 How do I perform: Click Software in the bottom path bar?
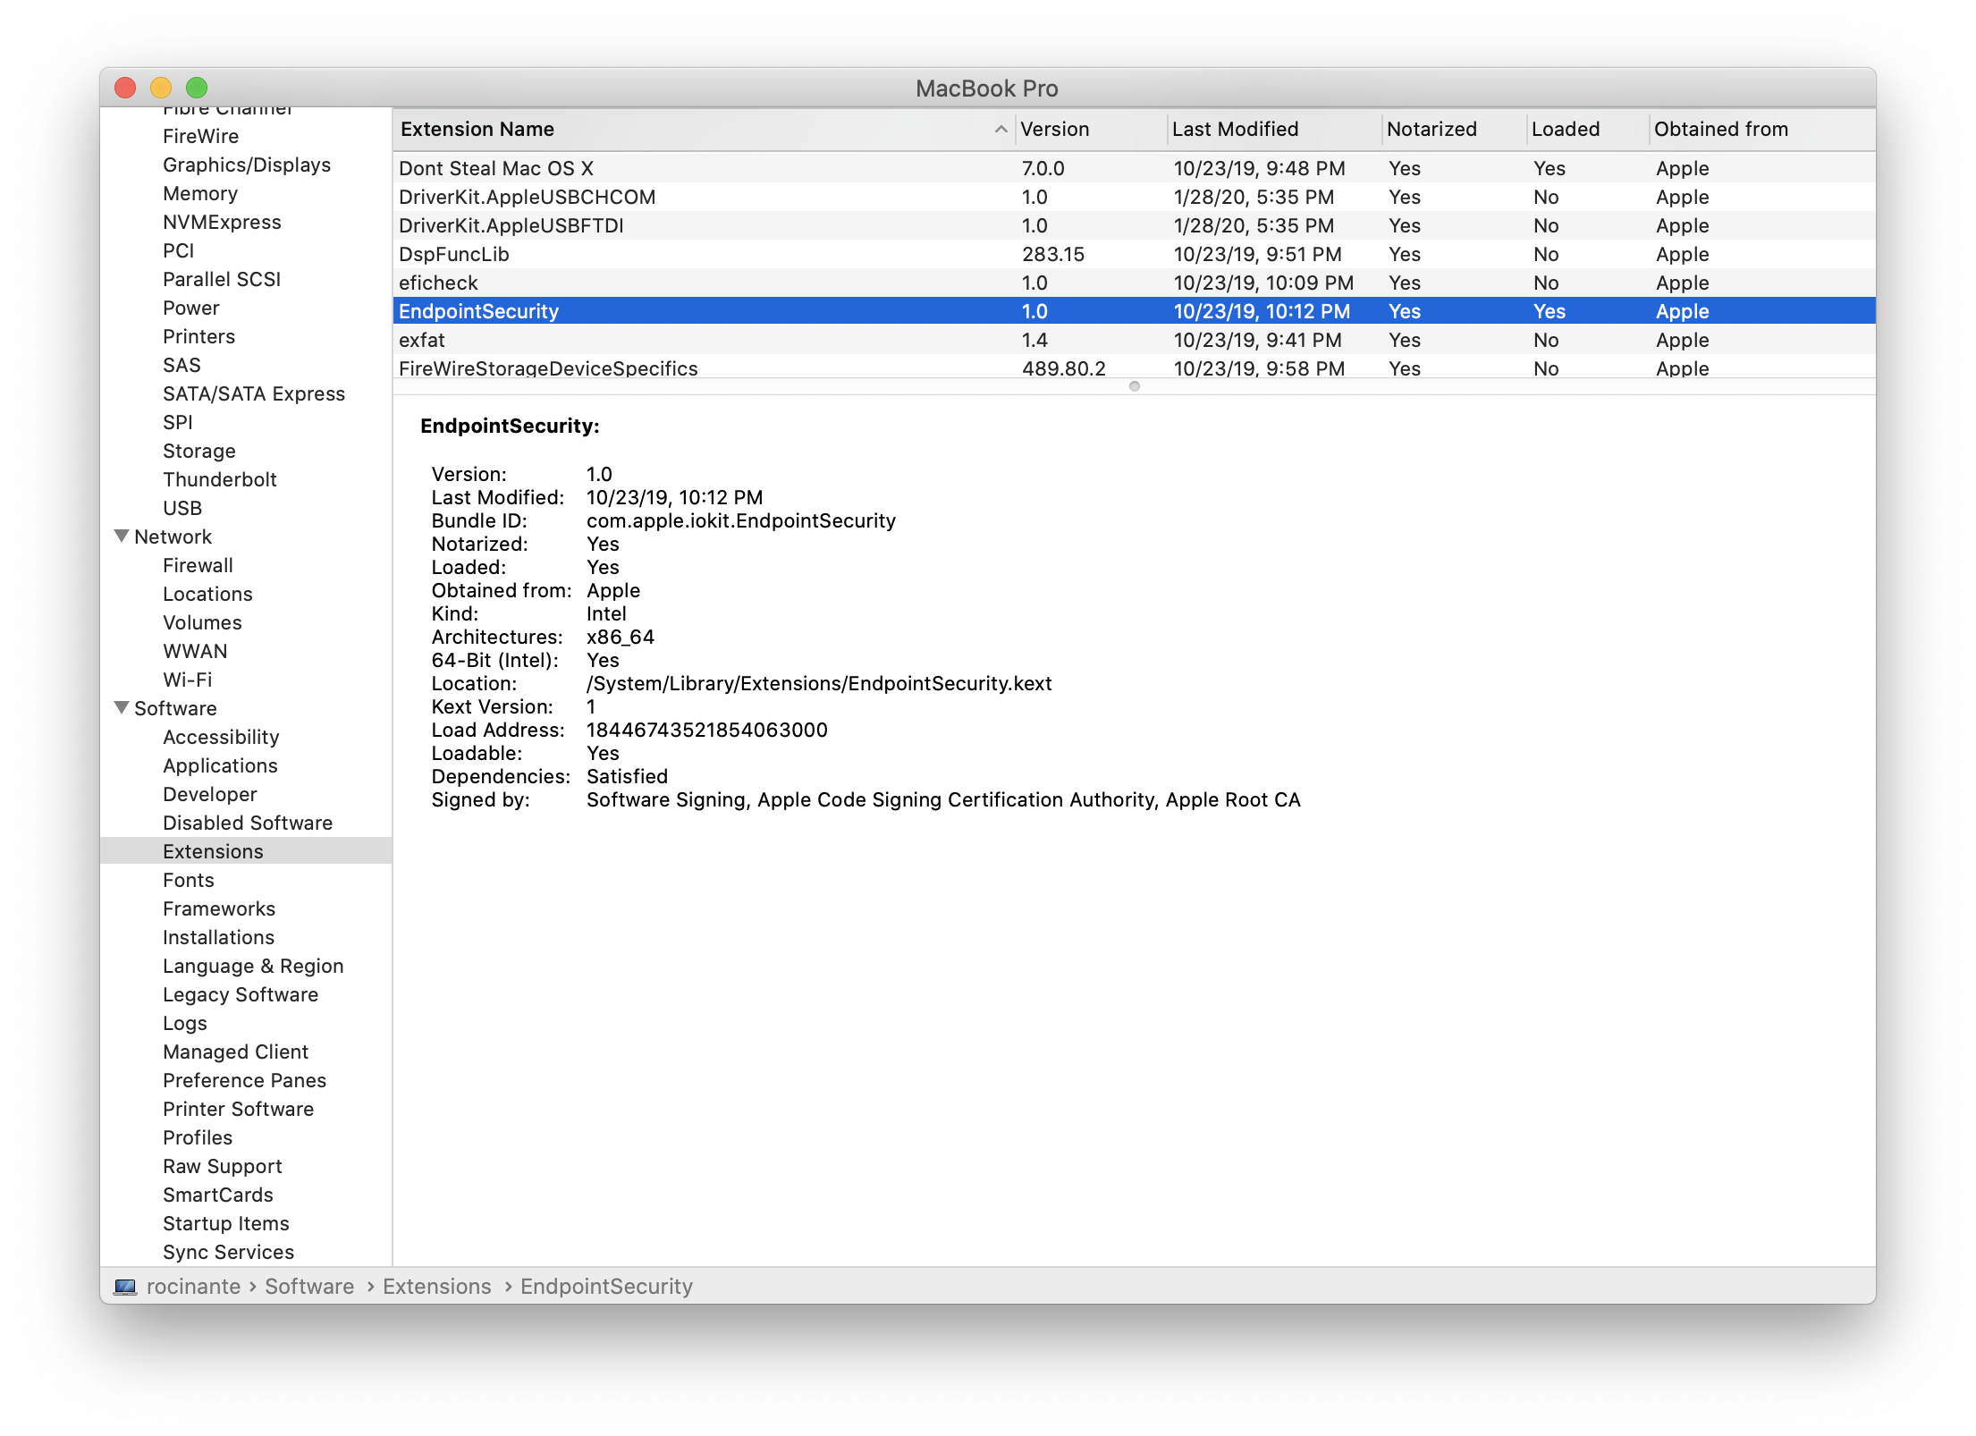pos(309,1287)
